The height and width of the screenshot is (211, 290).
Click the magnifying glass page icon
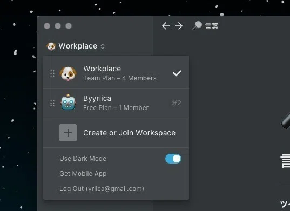click(197, 25)
